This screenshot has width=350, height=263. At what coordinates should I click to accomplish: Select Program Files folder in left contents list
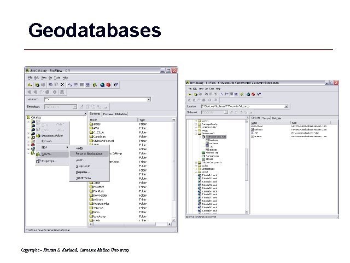click(x=100, y=204)
